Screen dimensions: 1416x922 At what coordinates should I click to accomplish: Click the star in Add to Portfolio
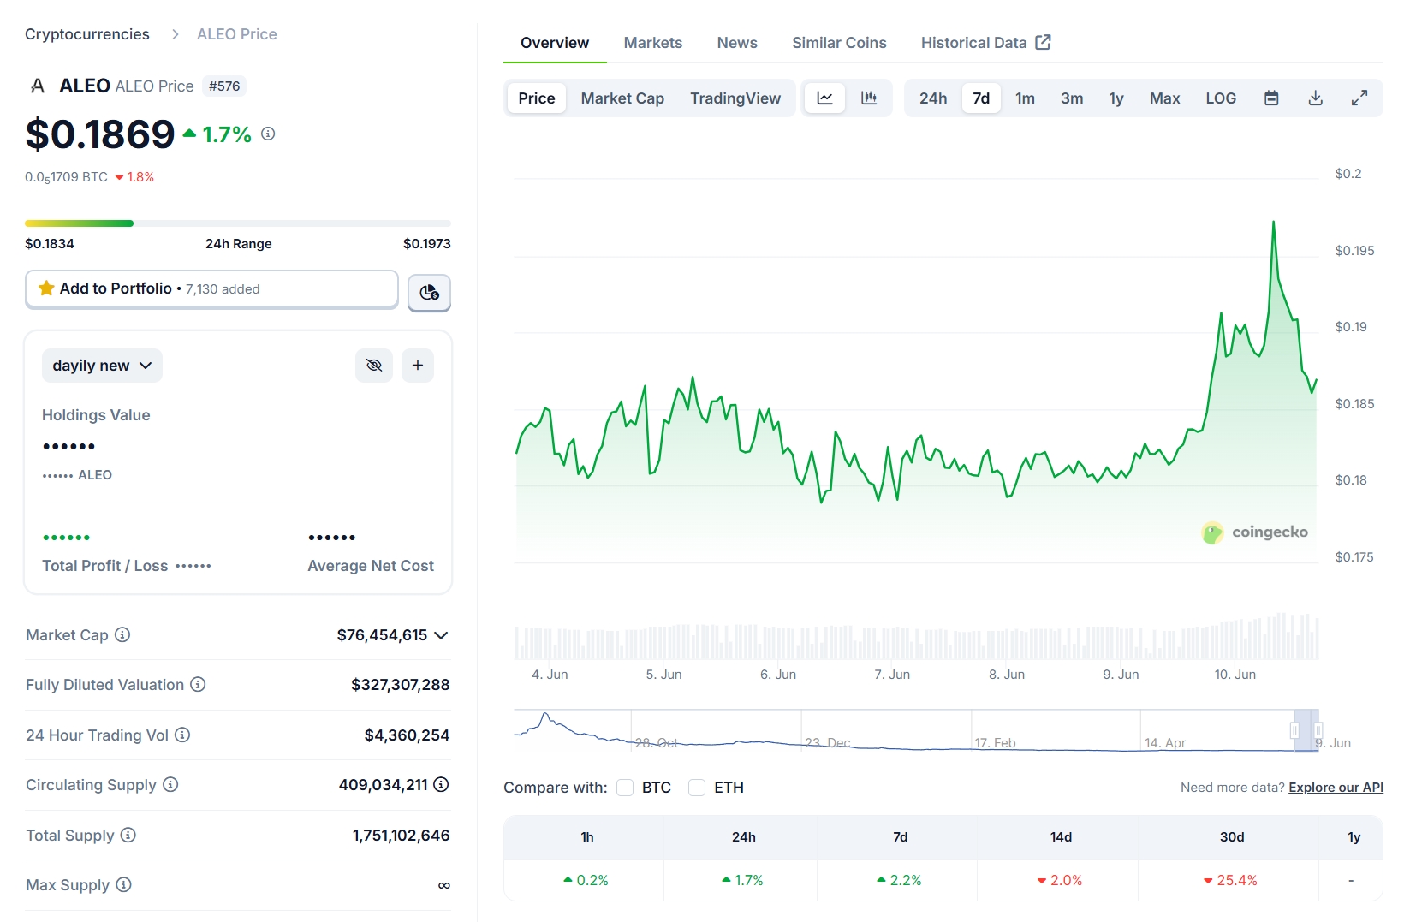pos(46,288)
